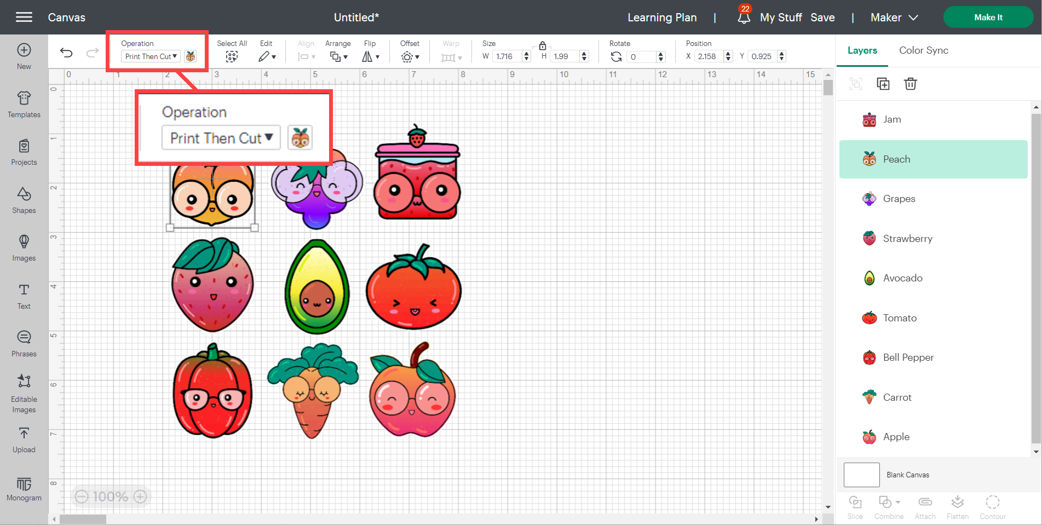Open the Print Then Cut operation dropdown
Image resolution: width=1042 pixels, height=525 pixels.
coord(150,56)
